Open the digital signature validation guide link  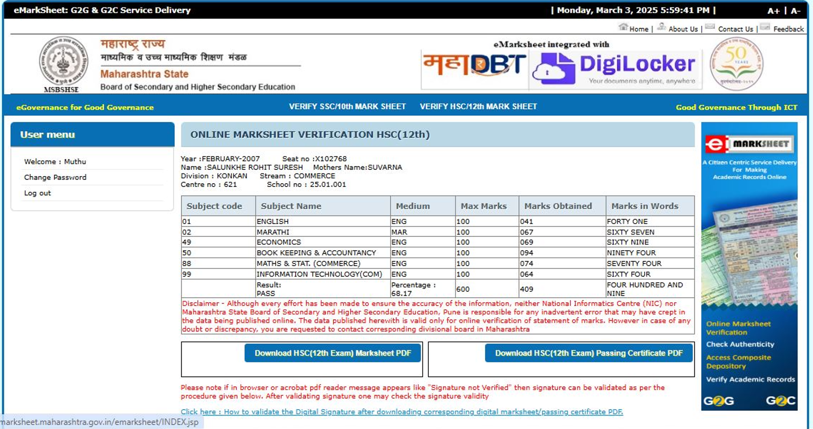[401, 412]
